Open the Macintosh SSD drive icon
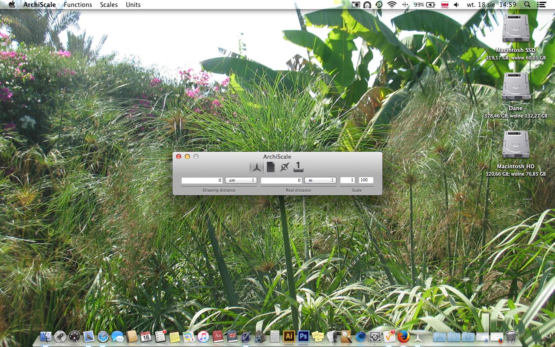This screenshot has height=347, width=555. point(516,29)
